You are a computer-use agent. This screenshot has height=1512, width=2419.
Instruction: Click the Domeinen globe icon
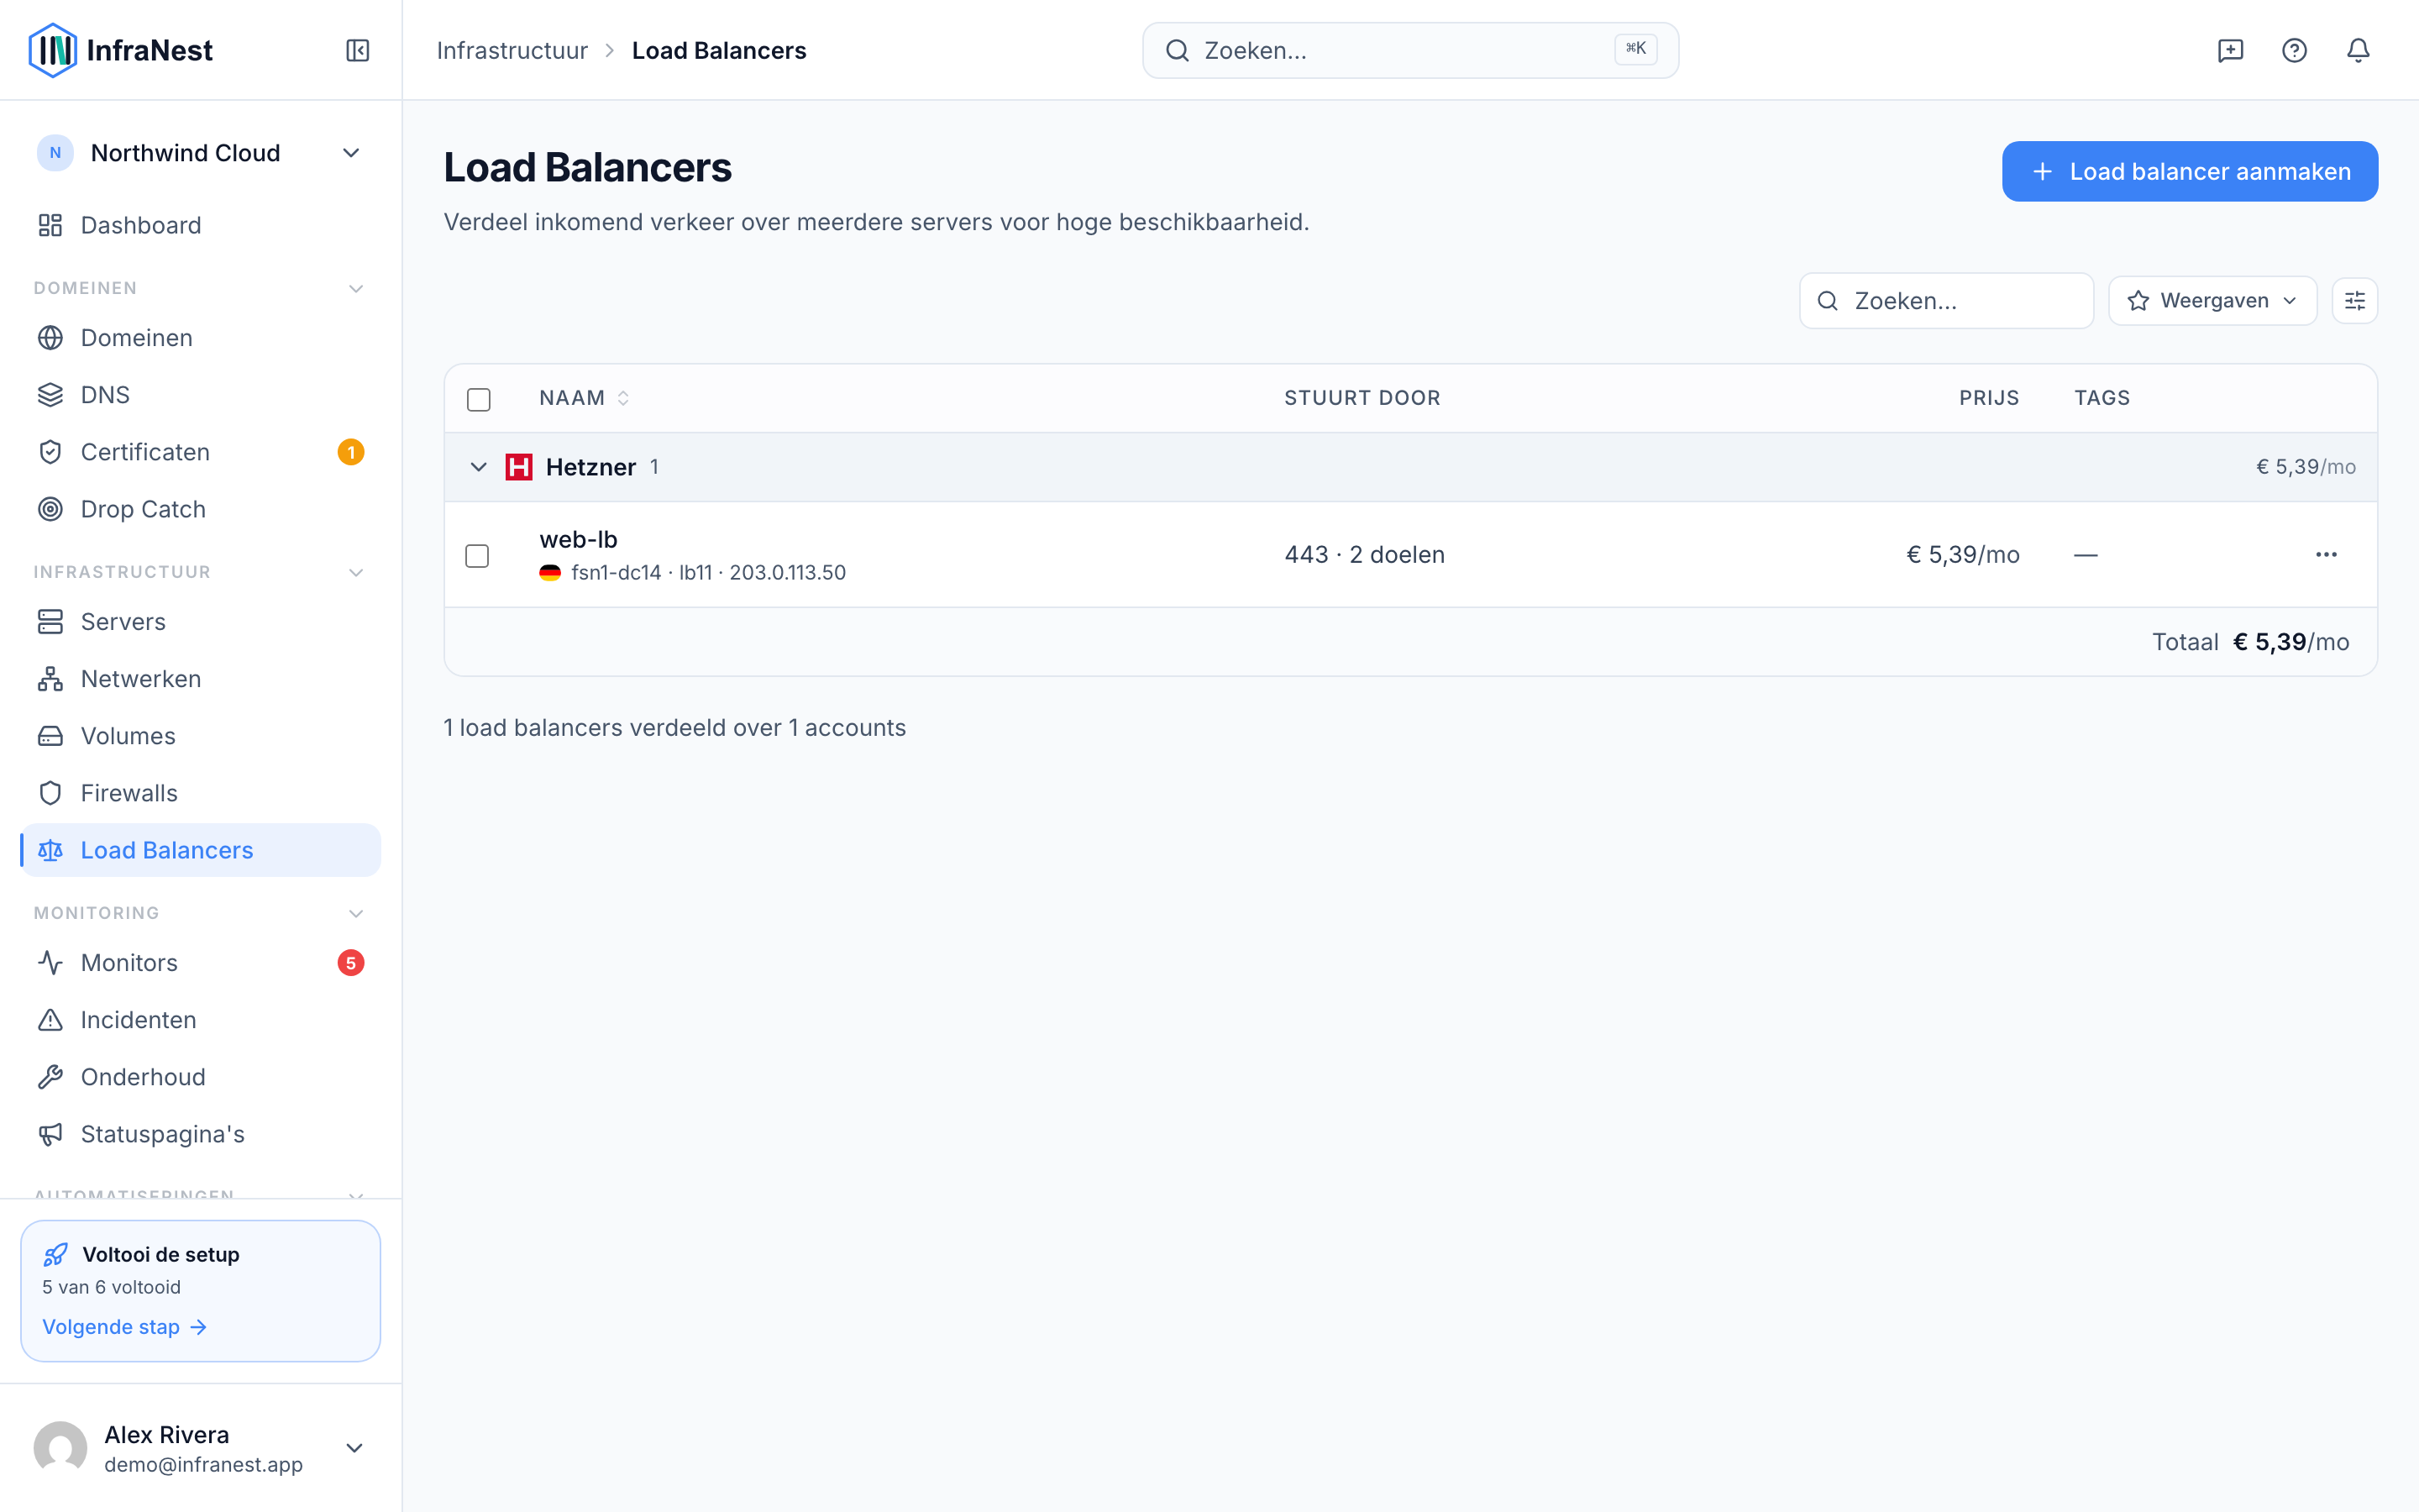click(x=50, y=338)
